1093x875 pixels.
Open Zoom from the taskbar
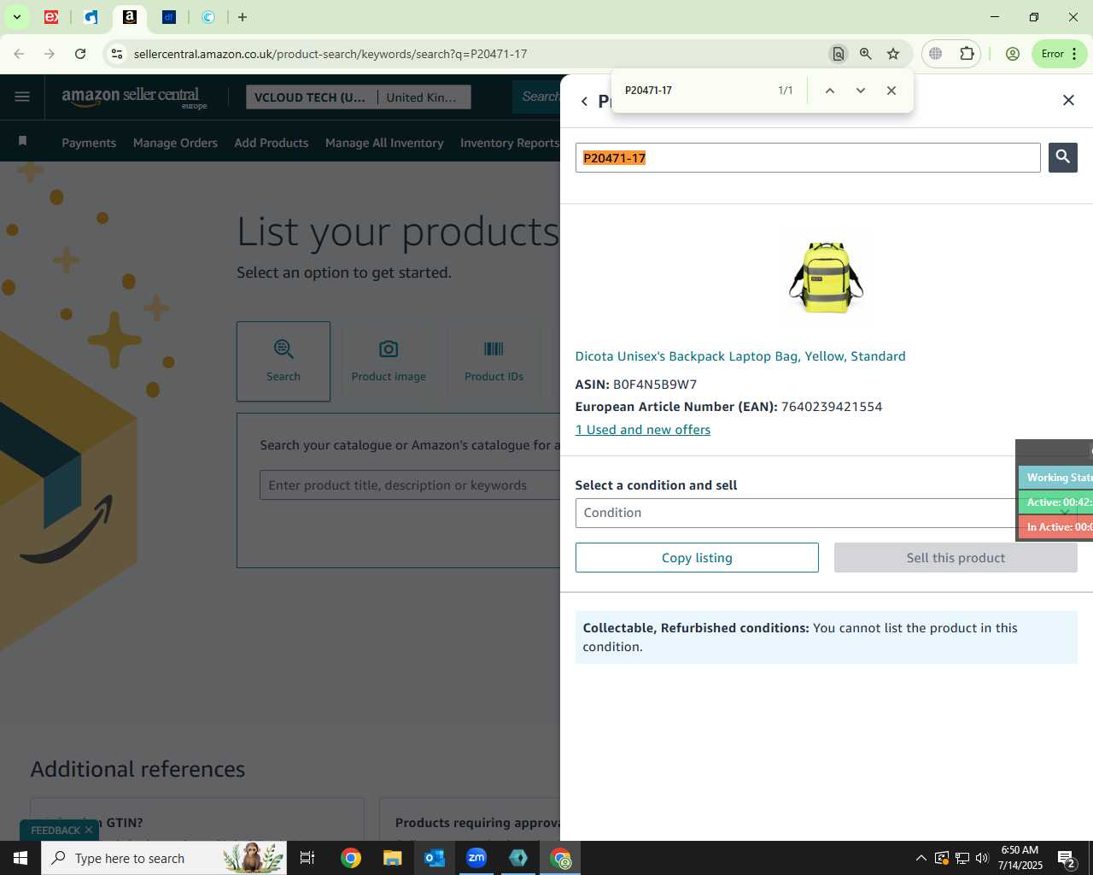coord(476,858)
